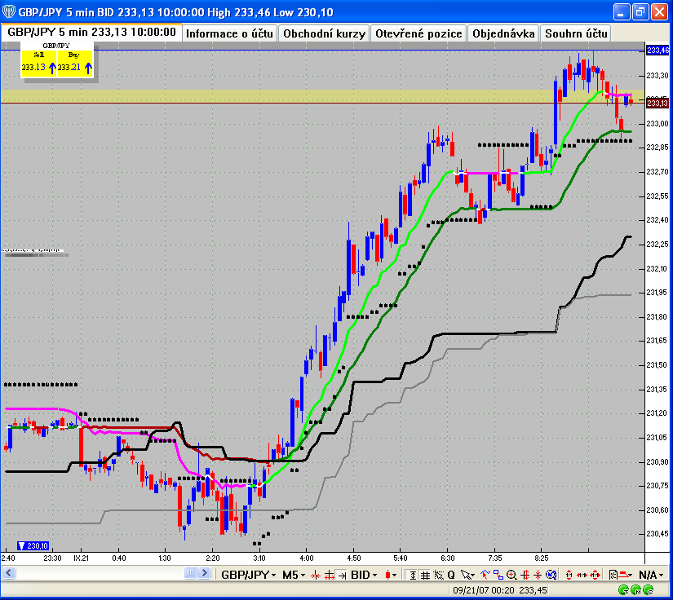The width and height of the screenshot is (673, 600).
Task: Click the green M status indicator
Action: [636, 590]
